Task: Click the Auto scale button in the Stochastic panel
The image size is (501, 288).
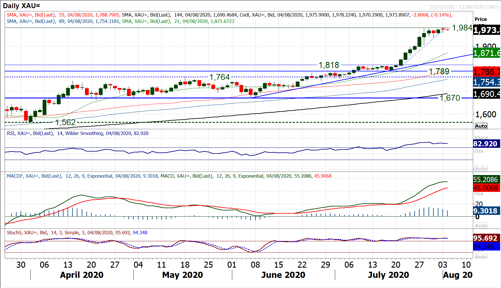Action: [481, 256]
